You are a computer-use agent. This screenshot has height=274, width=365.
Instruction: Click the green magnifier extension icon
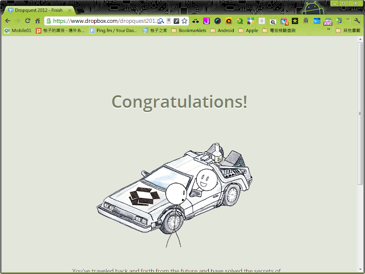240,21
